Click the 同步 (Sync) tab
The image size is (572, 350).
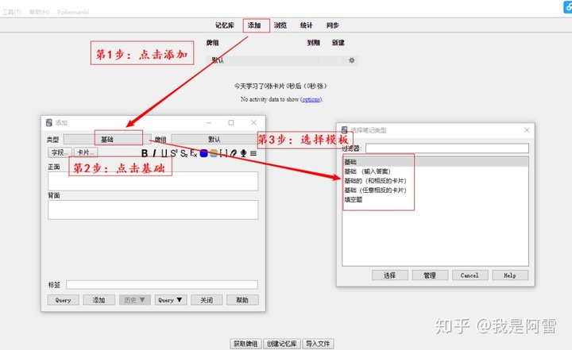pos(333,25)
